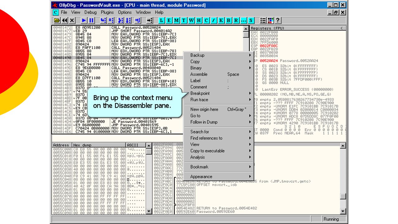Viewport: 398px width, 224px height.
Task: Open Memory map with M button
Action: pos(177,21)
